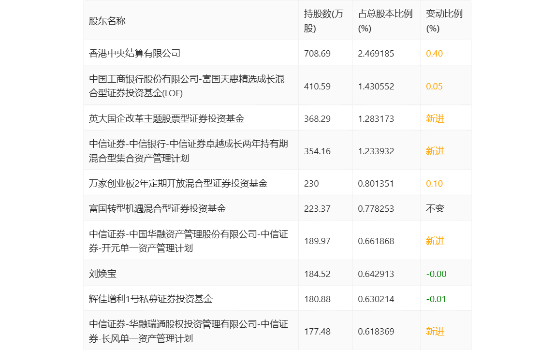
Task: Click the 股东名称 column header
Action: click(x=107, y=21)
